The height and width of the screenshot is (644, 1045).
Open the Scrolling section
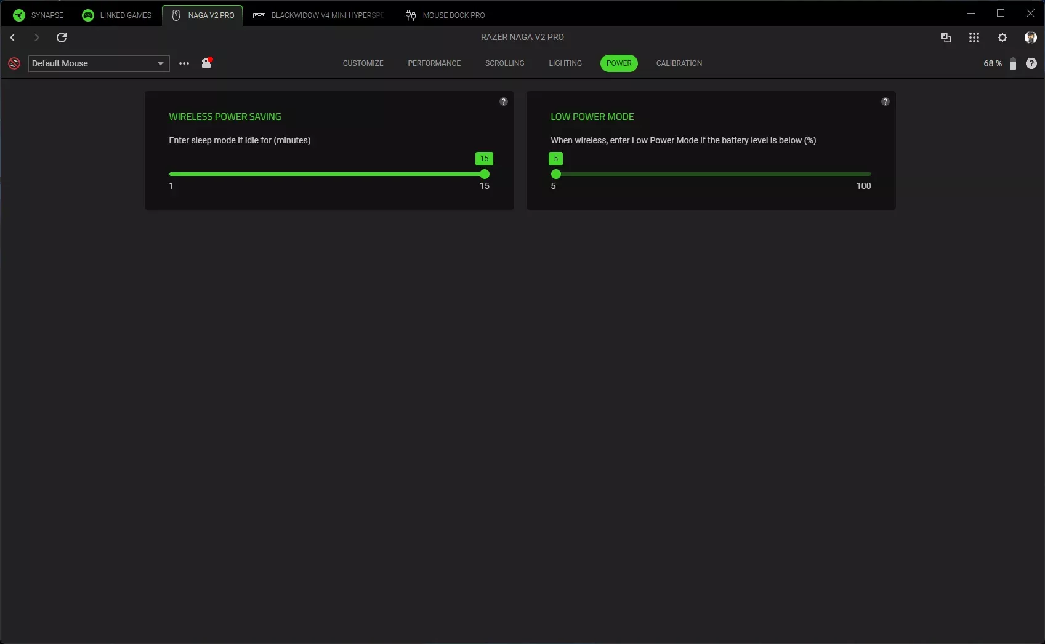505,63
